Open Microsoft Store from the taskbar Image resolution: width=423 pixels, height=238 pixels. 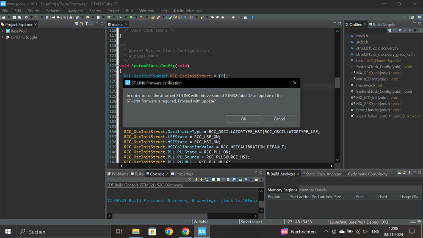pos(152,232)
